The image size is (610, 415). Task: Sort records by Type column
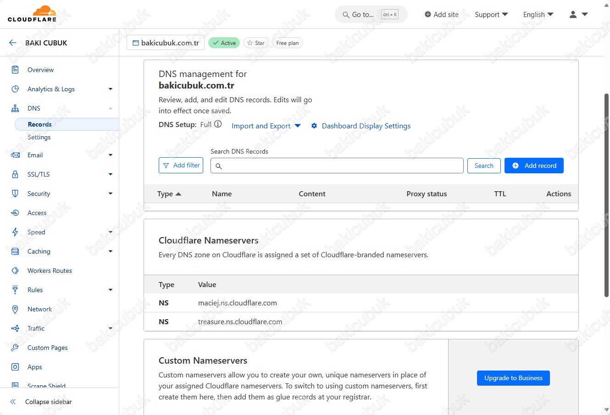169,194
